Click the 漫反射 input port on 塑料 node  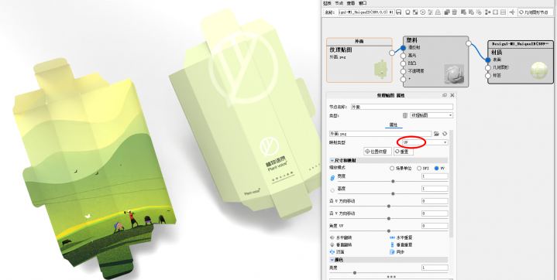tap(403, 47)
